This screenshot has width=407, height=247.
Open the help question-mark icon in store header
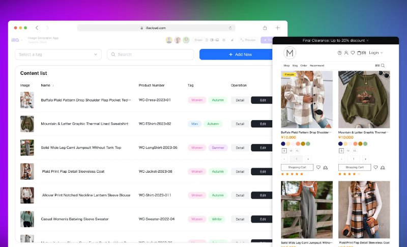pyautogui.click(x=339, y=53)
